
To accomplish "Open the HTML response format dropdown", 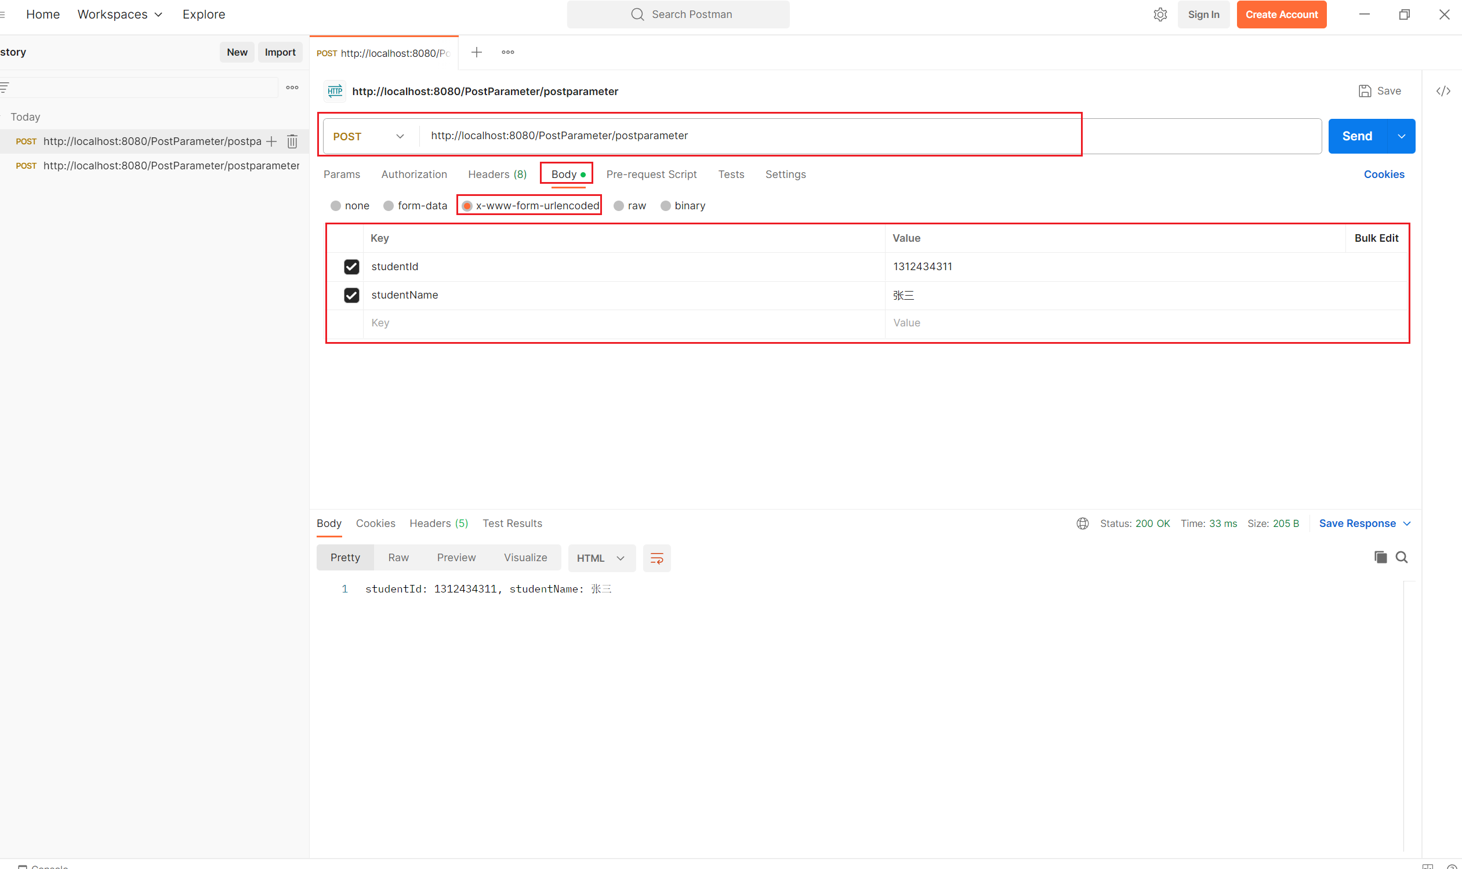I will pos(600,558).
